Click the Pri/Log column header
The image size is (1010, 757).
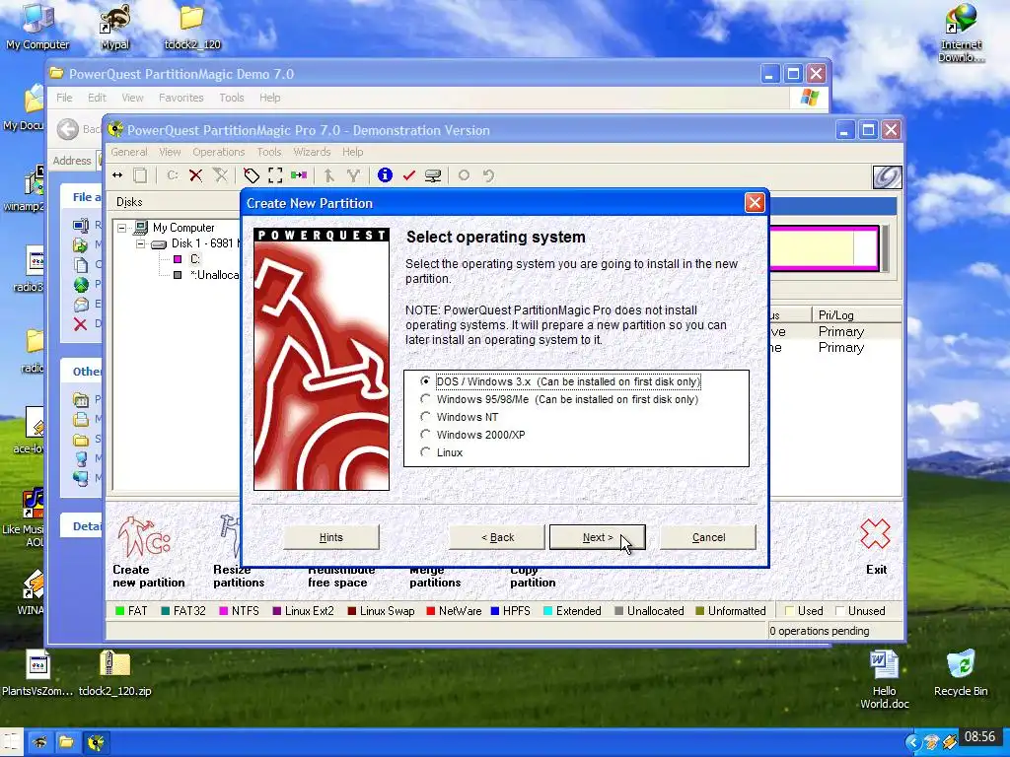(x=856, y=314)
